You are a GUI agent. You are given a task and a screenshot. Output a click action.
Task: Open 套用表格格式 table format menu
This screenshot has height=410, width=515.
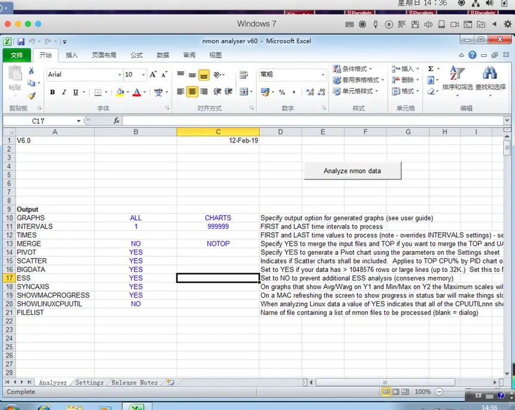(x=358, y=80)
